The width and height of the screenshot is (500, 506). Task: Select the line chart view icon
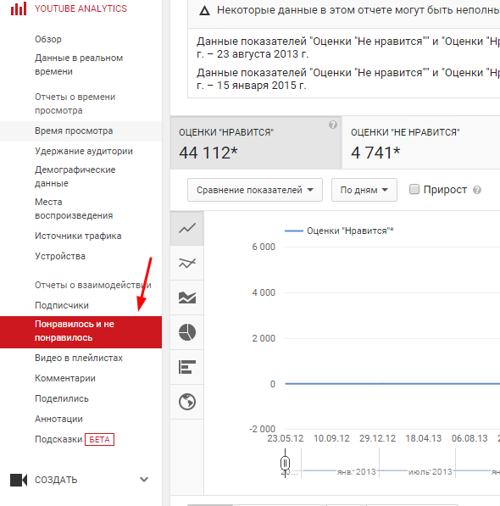(x=187, y=229)
